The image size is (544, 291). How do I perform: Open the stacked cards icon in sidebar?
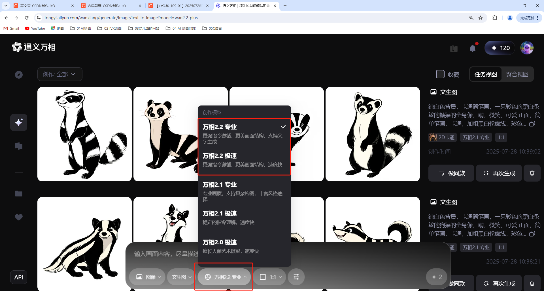pyautogui.click(x=19, y=146)
